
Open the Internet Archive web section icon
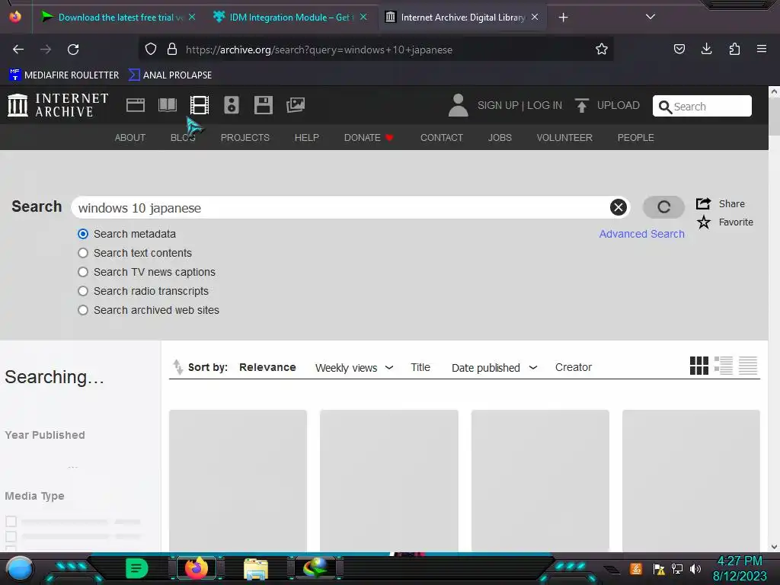click(x=136, y=105)
